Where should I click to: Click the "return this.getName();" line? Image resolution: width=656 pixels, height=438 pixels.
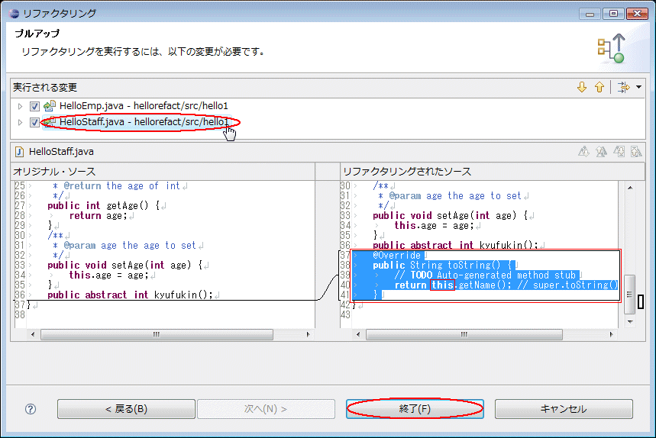click(x=453, y=285)
